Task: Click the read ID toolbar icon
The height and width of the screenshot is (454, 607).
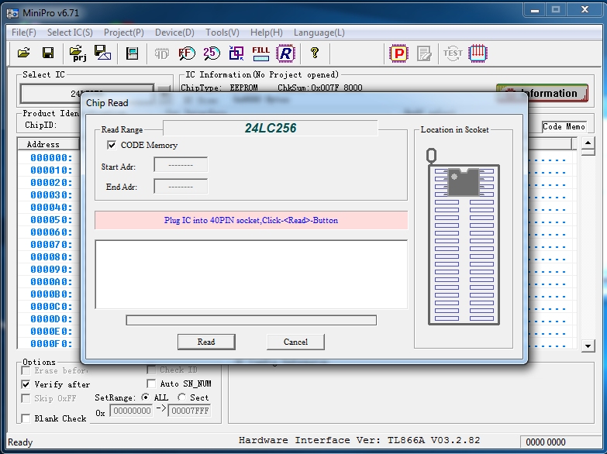Action: click(x=161, y=53)
